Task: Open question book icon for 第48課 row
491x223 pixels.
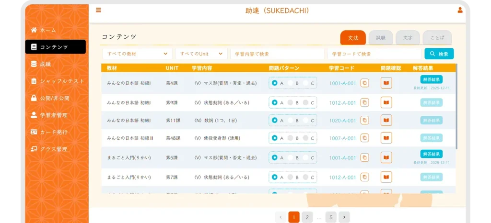Action: tap(386, 138)
